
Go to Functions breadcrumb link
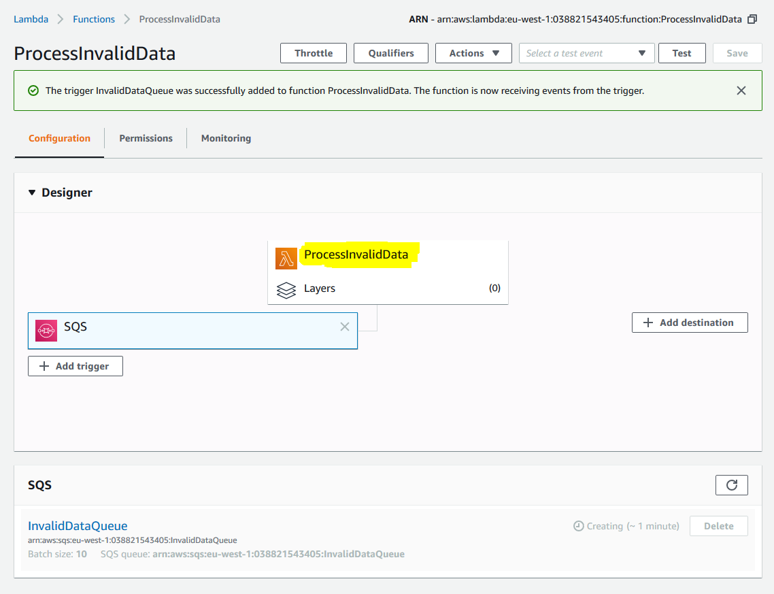(94, 19)
